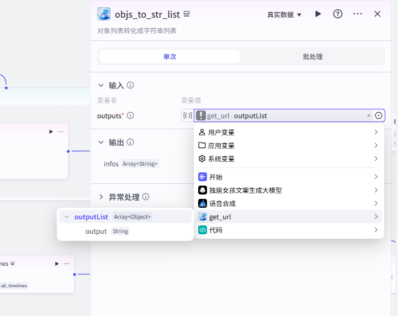Toggle the braces input type button for outputs

[187, 115]
